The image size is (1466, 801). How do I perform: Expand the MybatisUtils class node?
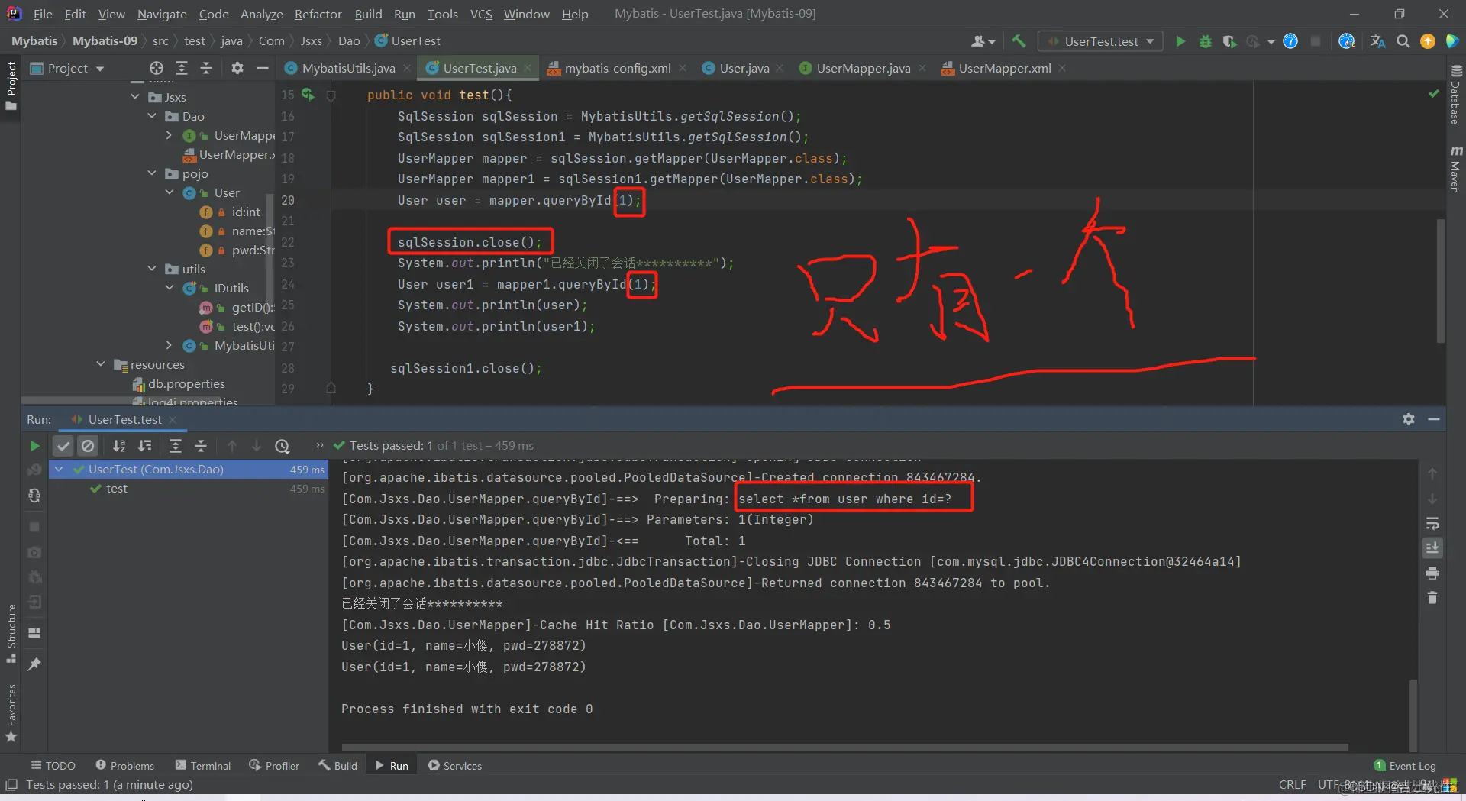point(169,345)
